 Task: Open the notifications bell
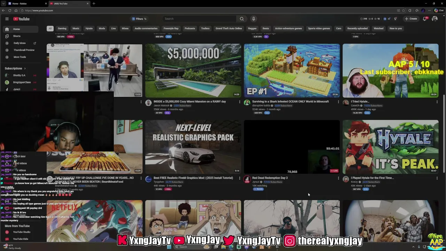tap(425, 19)
